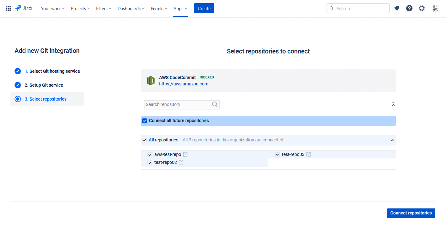446x229 pixels.
Task: Open the Settings gear icon
Action: pos(422,9)
